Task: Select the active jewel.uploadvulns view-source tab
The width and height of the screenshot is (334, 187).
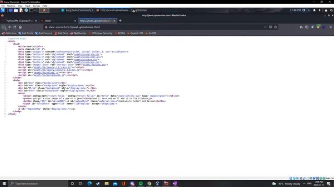Action: pyautogui.click(x=98, y=21)
